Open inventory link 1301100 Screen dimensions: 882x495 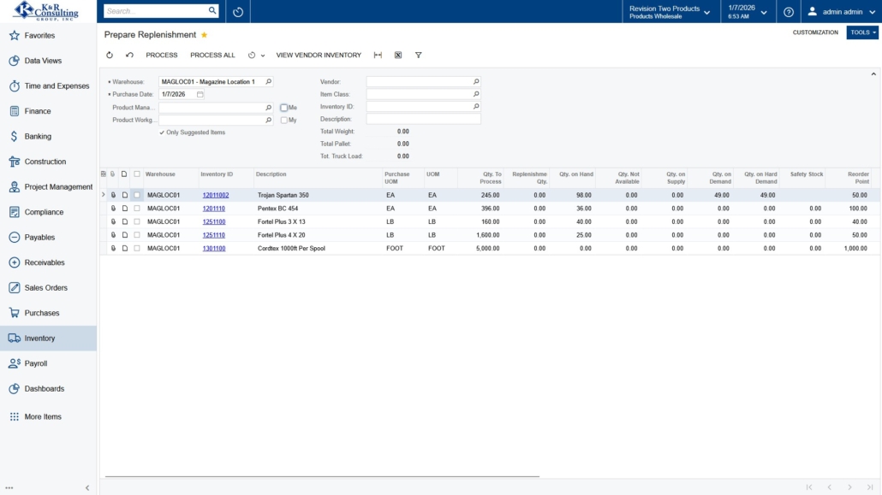point(214,249)
